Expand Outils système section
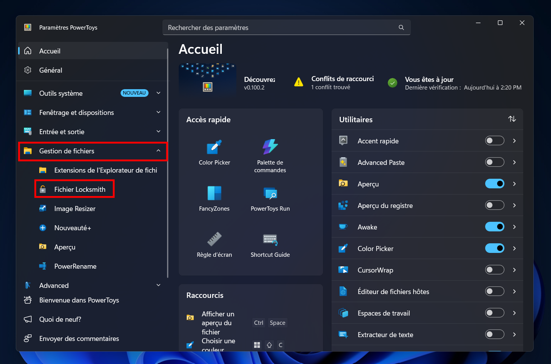This screenshot has height=364, width=551. point(158,93)
